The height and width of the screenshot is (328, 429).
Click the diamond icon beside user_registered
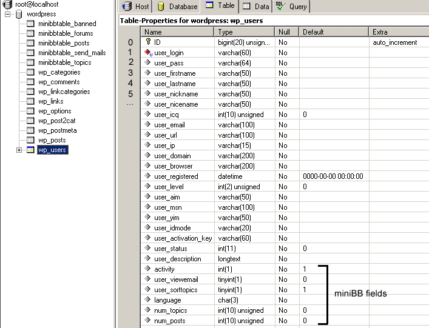point(147,175)
